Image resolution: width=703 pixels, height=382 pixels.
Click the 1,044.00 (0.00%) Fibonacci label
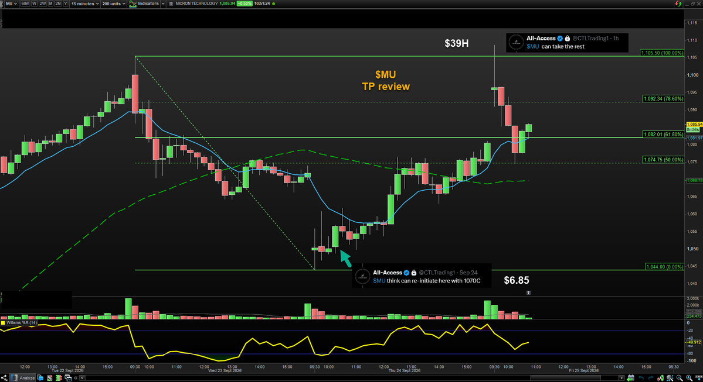coord(664,267)
